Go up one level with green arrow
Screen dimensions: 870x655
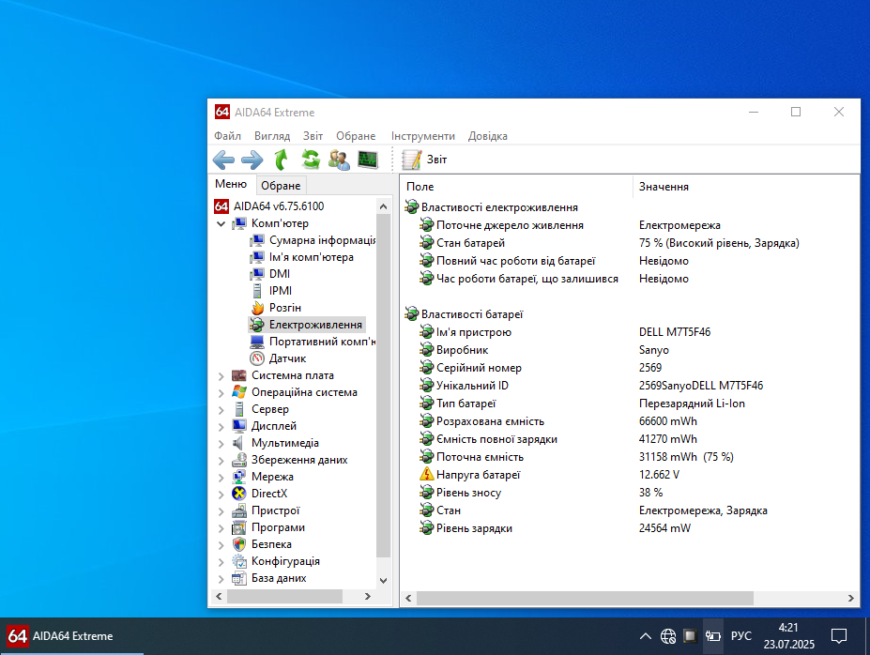pos(281,160)
